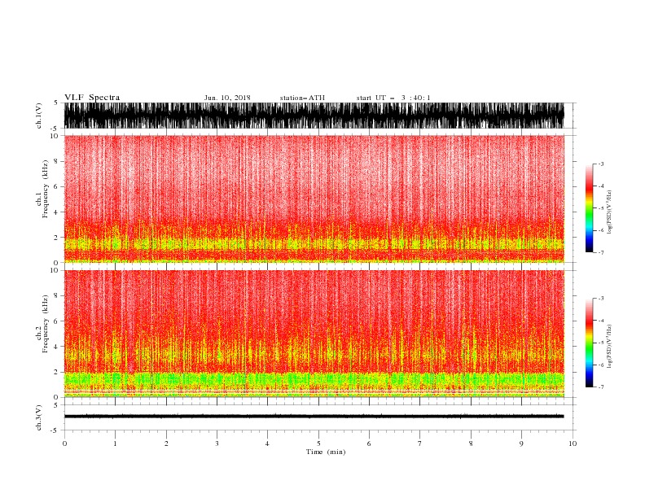Click the 'station=ATH' header label
The height and width of the screenshot is (498, 645).
pyautogui.click(x=302, y=98)
